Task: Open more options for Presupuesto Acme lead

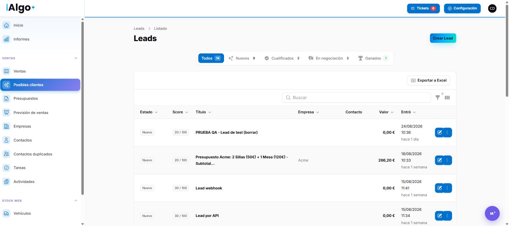Action: (x=447, y=160)
